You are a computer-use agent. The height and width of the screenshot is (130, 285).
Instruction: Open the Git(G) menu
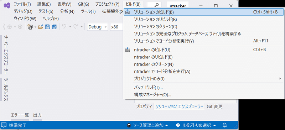[x=83, y=4]
